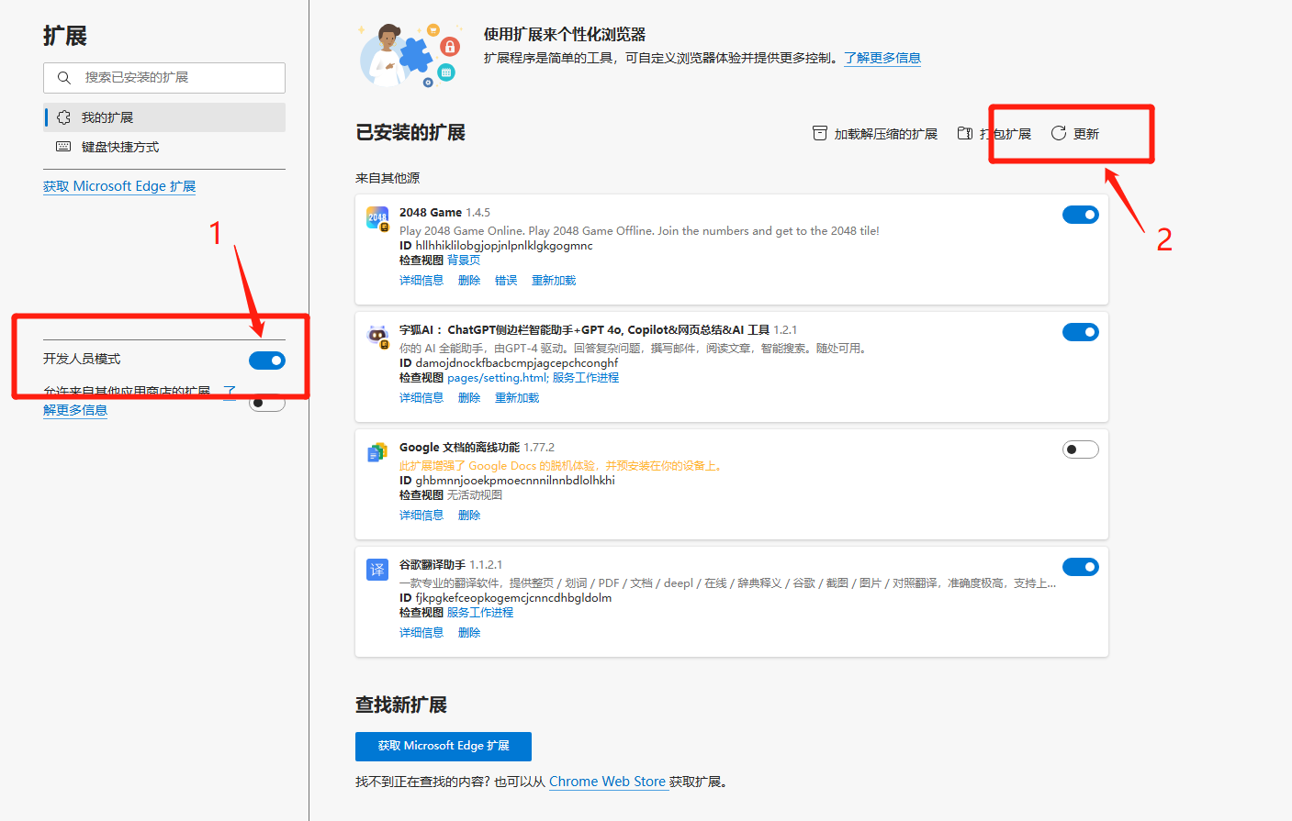
Task: Click the 2048 Game extension icon
Action: (x=377, y=218)
